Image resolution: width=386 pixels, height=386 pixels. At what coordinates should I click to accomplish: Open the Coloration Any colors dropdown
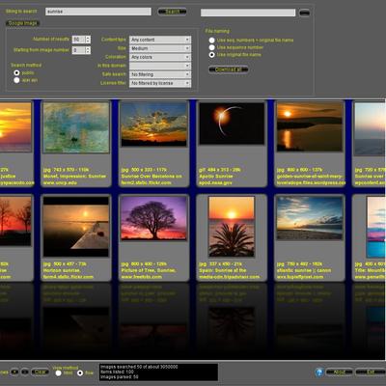pyautogui.click(x=160, y=57)
